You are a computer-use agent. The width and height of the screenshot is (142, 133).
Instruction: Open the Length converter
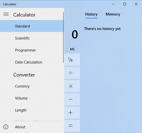click(x=32, y=110)
